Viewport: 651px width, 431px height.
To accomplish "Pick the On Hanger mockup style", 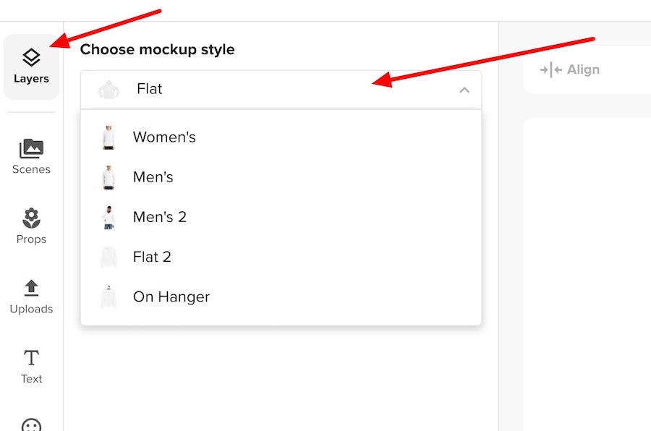I will 281,297.
